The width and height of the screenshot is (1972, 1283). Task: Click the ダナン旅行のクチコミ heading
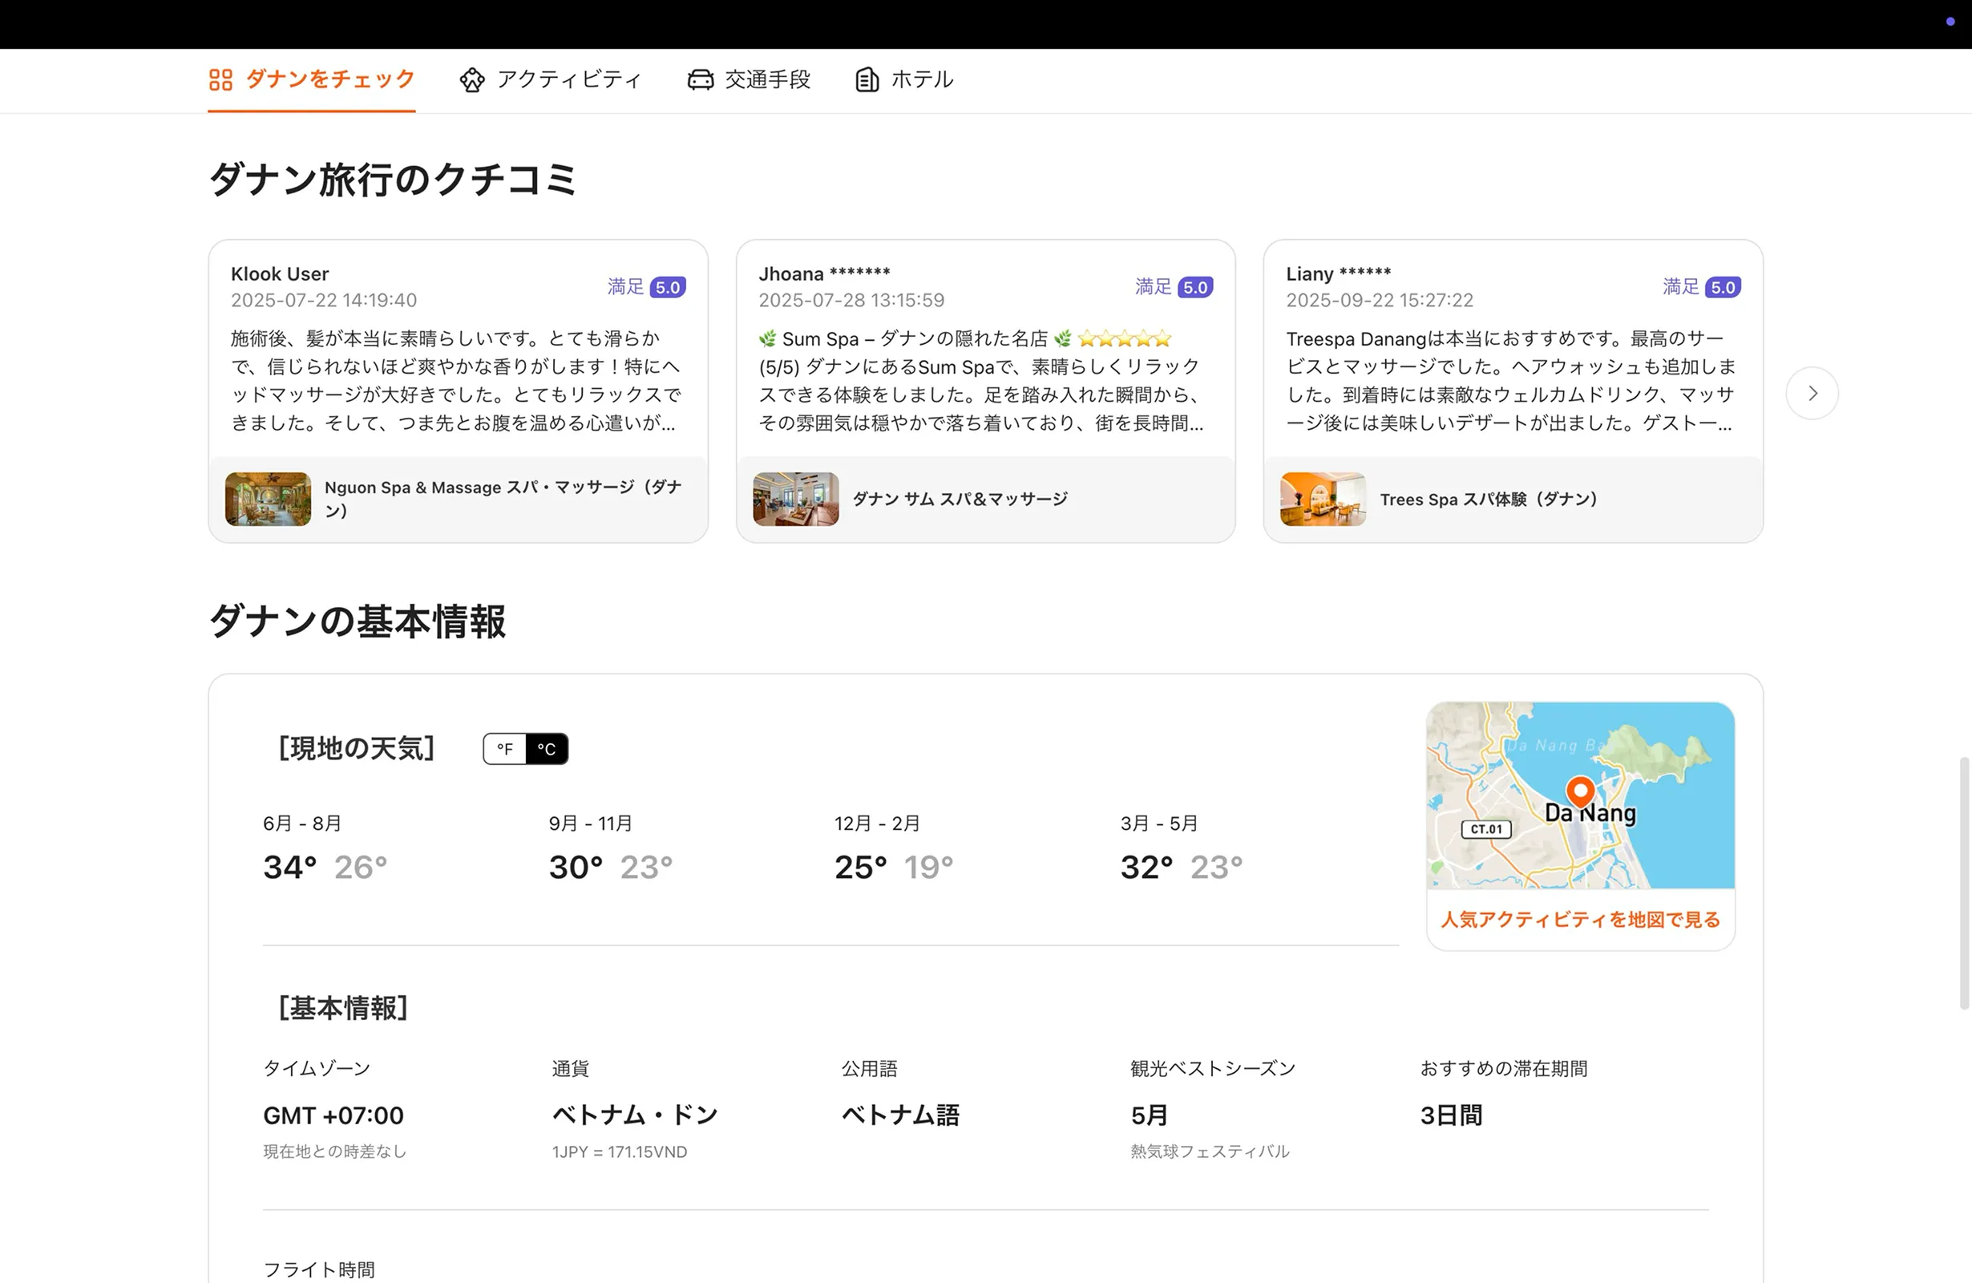coord(393,179)
